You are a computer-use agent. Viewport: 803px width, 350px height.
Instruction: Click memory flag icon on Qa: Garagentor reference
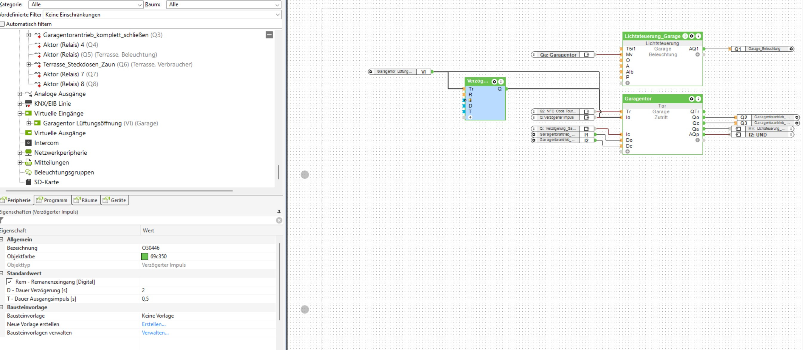point(586,55)
